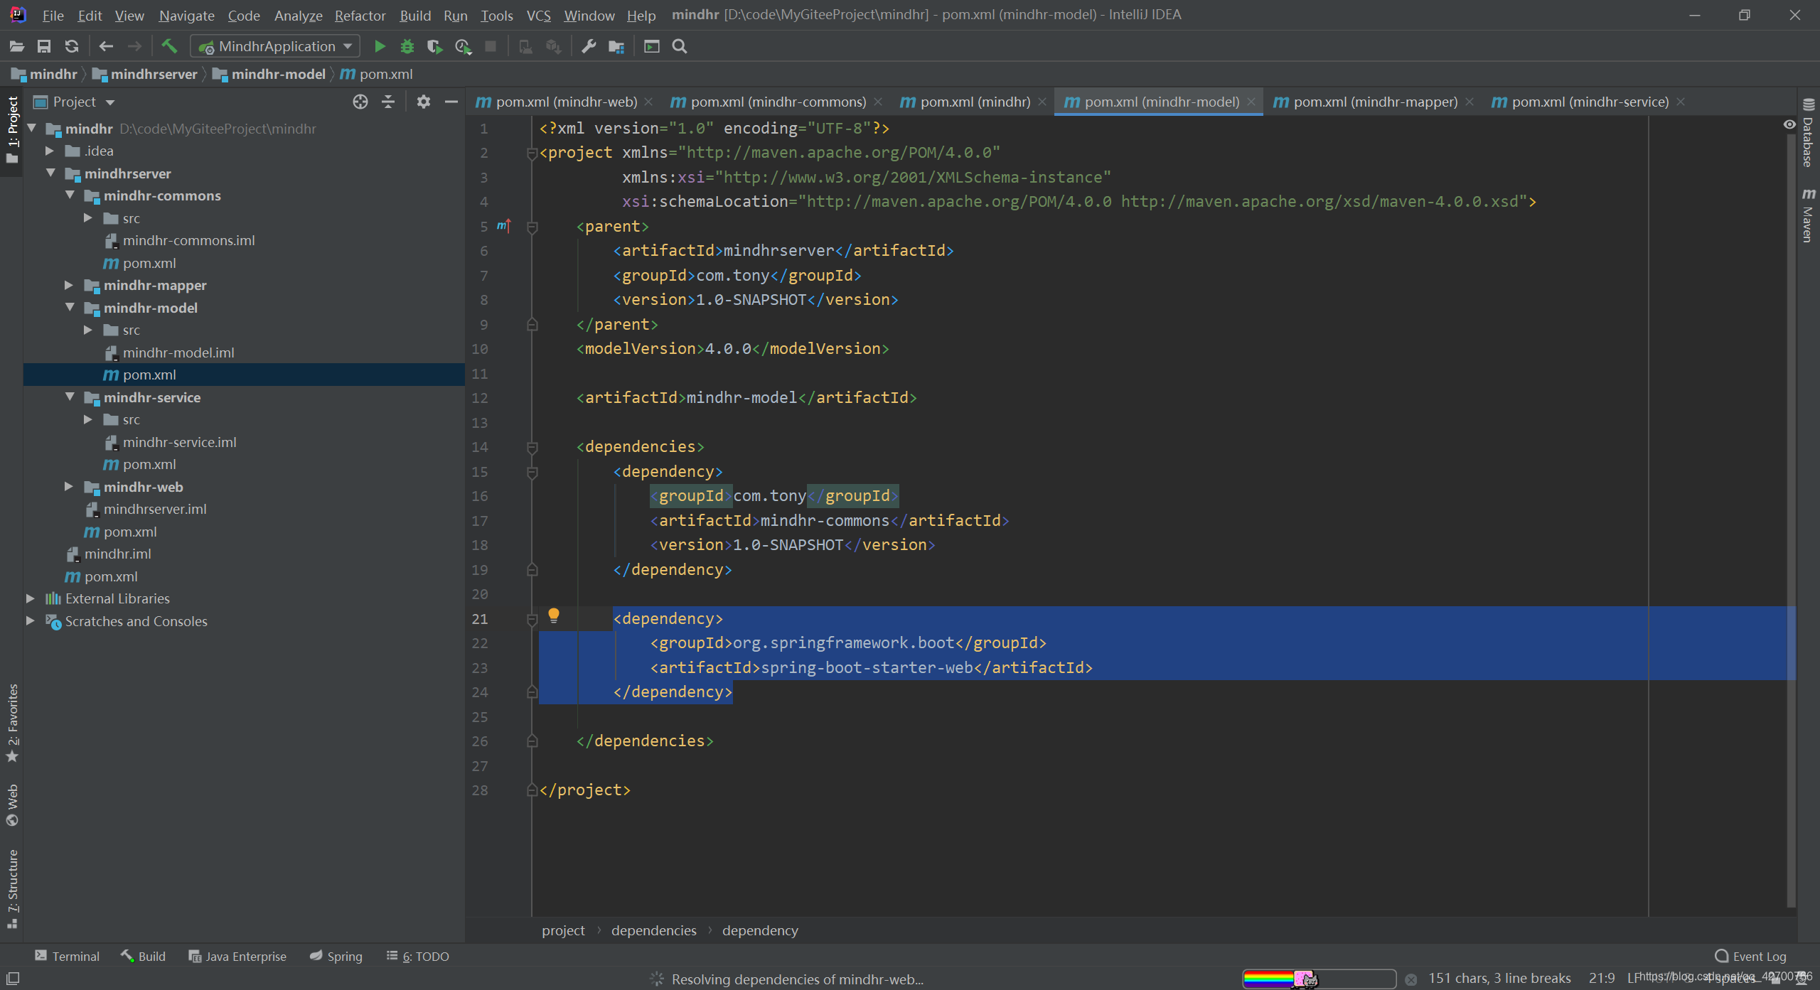The image size is (1820, 990).
Task: Open settings with the wrench icon
Action: (x=589, y=46)
